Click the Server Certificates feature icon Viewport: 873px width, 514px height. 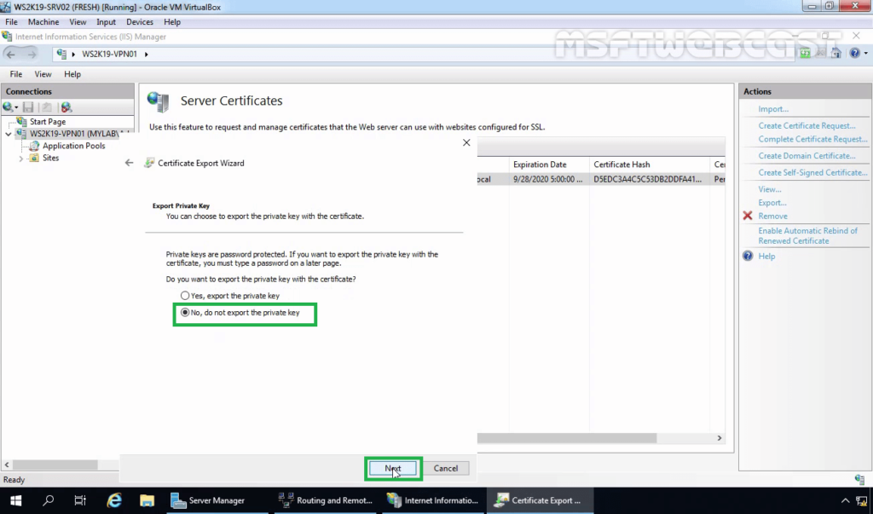158,101
